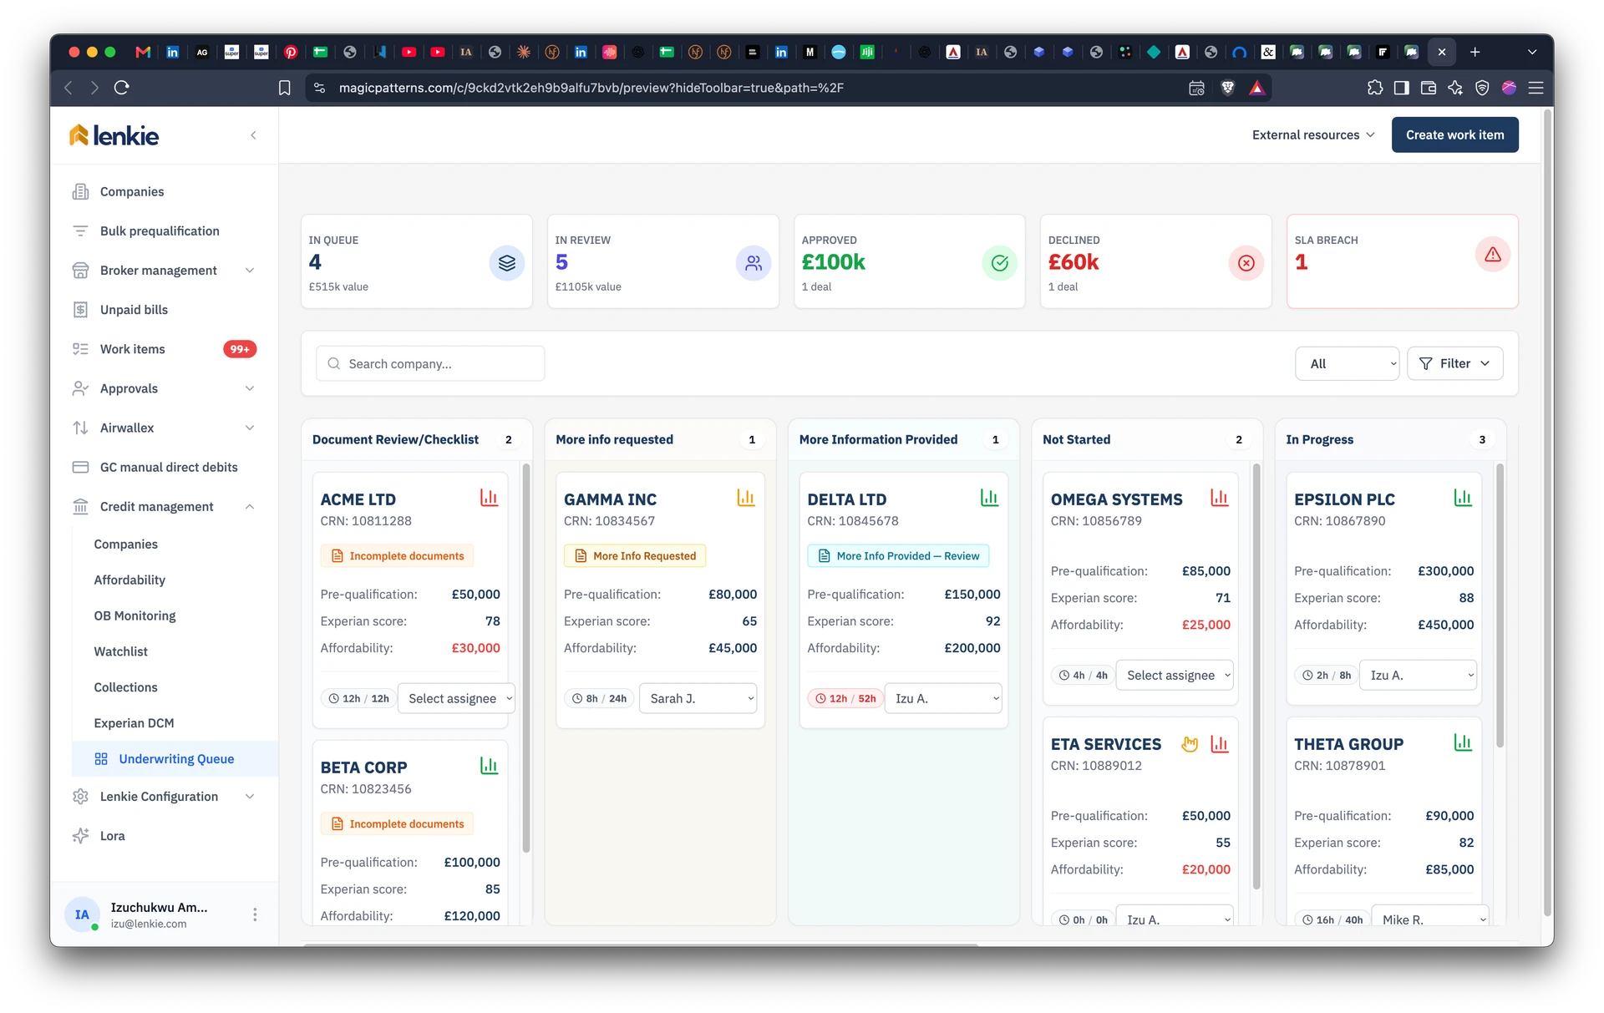Viewport: 1604px width, 1013px height.
Task: Bookmark this page in the address bar
Action: [284, 88]
